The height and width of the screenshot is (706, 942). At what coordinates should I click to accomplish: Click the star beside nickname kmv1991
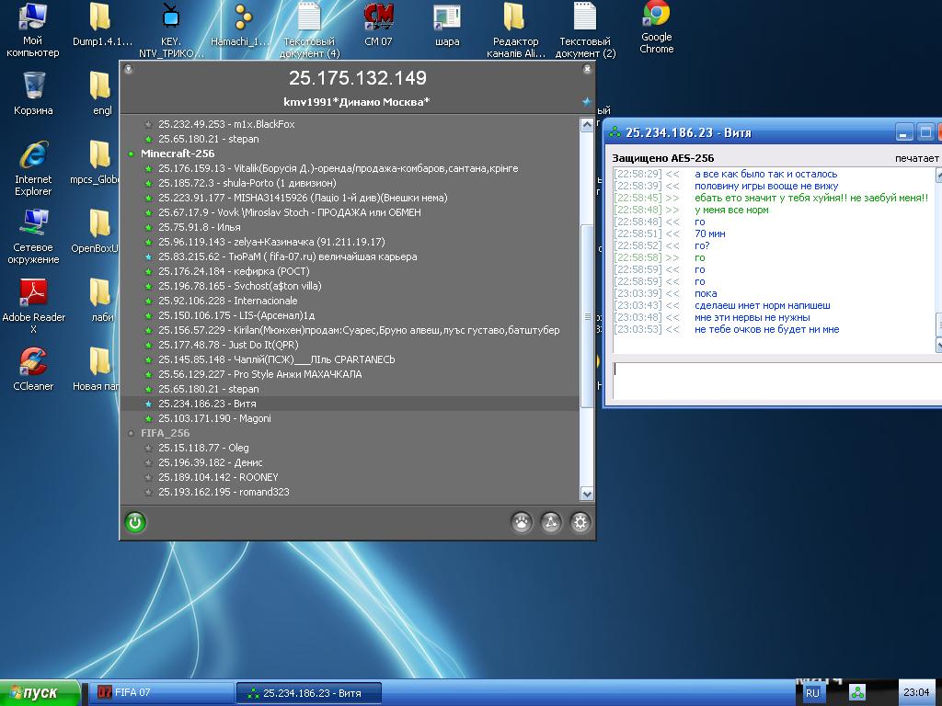click(x=587, y=101)
